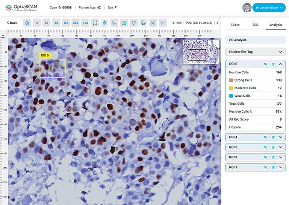Click the user profile photo
Screen dimensions: 289x205
pyautogui.click(x=247, y=8)
